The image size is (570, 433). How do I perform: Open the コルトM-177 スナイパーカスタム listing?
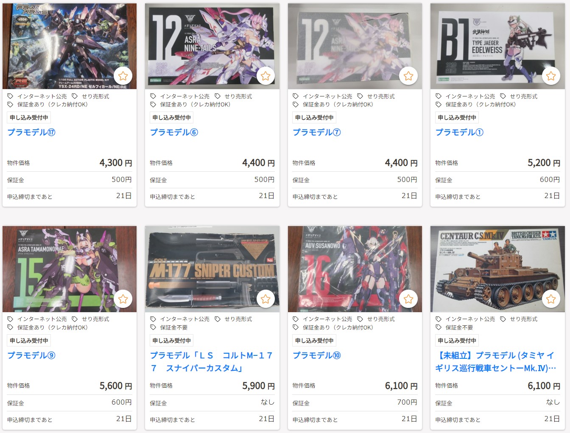click(211, 361)
